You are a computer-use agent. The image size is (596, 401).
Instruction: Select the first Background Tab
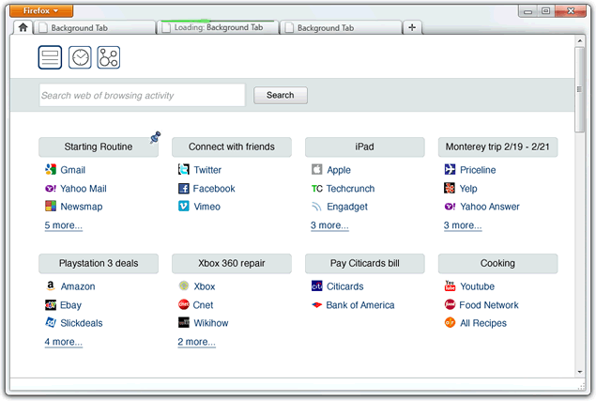pyautogui.click(x=94, y=28)
